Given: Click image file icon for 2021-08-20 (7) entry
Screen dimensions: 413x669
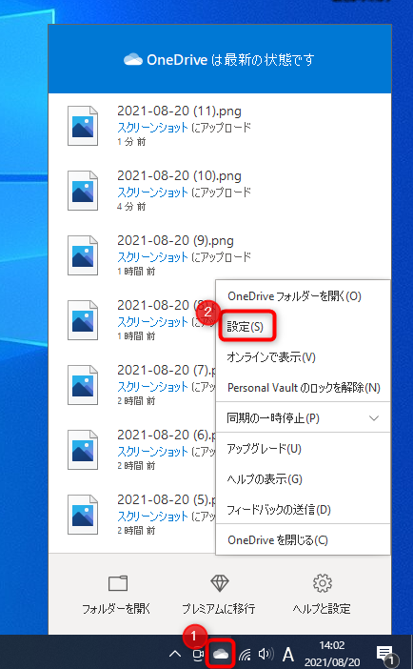Looking at the screenshot, I should 83,385.
